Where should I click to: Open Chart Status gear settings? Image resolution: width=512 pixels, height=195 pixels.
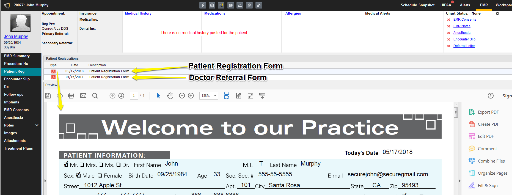point(497,13)
